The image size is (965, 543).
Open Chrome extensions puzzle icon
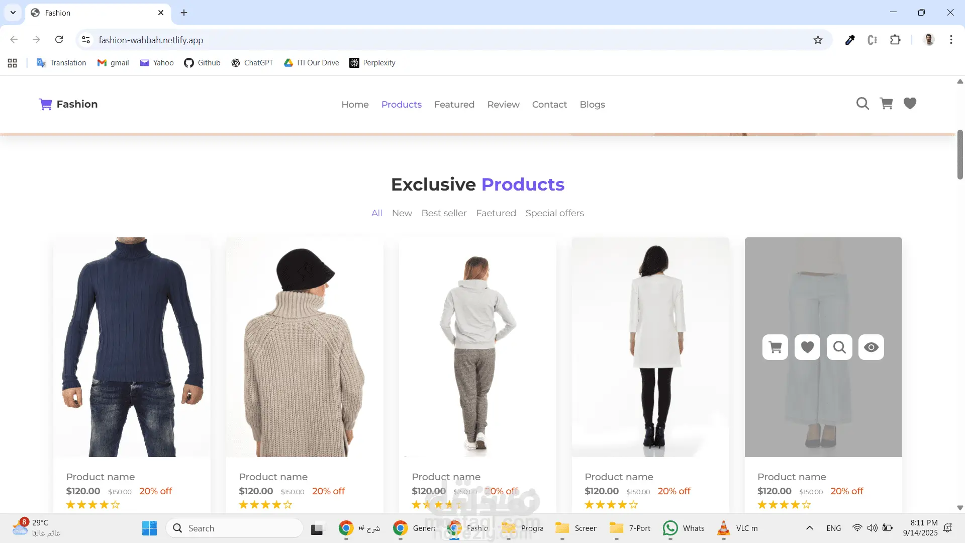point(895,40)
